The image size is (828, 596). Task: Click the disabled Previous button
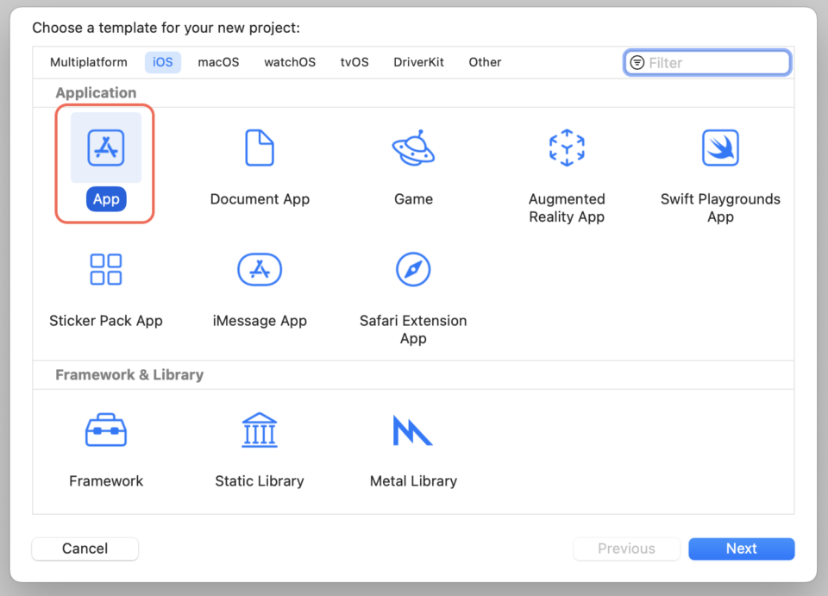626,549
